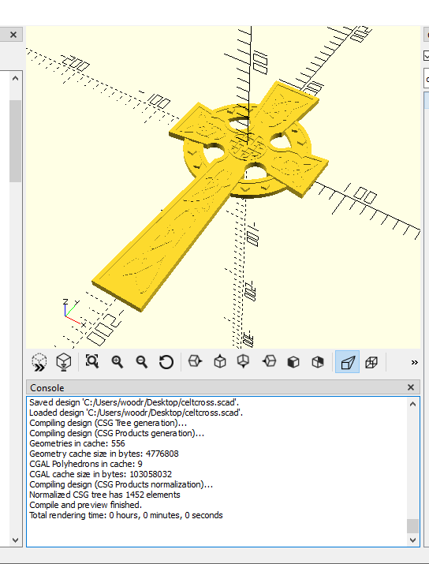Click the XYZ axis orientation indicator
Image resolution: width=429 pixels, height=564 pixels.
(74, 313)
